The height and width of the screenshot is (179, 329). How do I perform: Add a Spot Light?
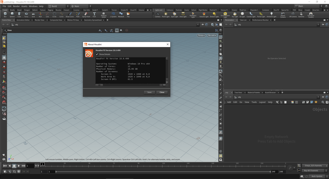coord(175,15)
